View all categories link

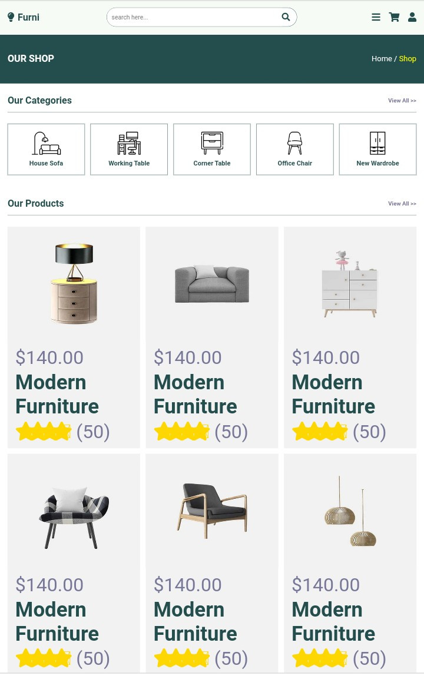click(x=402, y=101)
